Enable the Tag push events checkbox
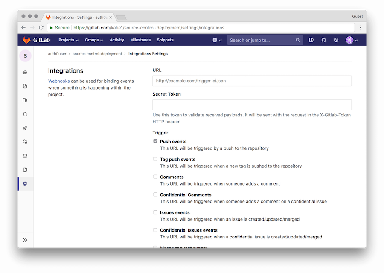This screenshot has height=273, width=384. click(155, 159)
